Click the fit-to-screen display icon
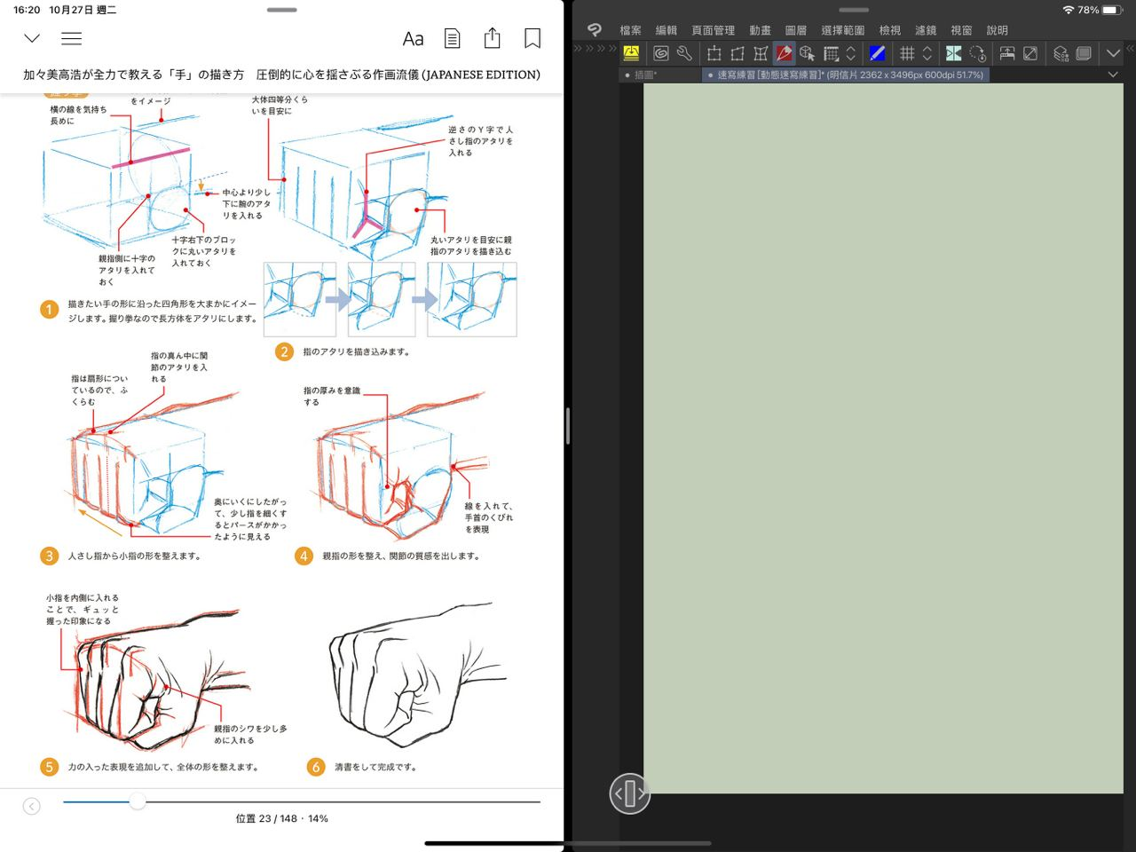1136x852 pixels. 1007,53
